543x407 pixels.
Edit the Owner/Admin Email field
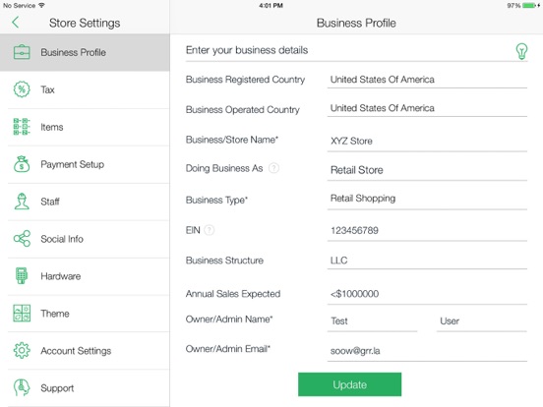427,351
